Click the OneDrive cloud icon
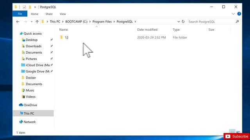 21,105
